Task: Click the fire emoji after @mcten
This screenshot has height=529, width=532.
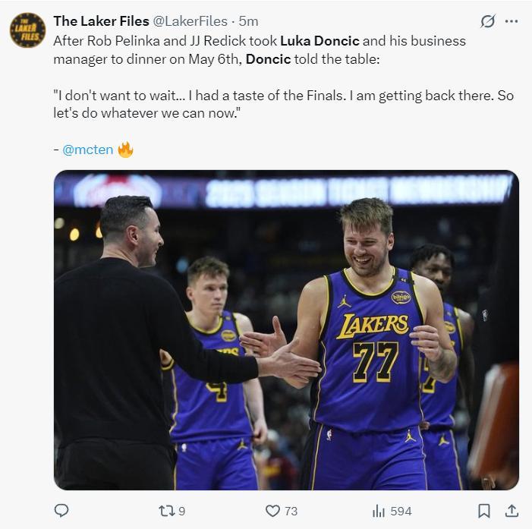Action: click(x=125, y=150)
